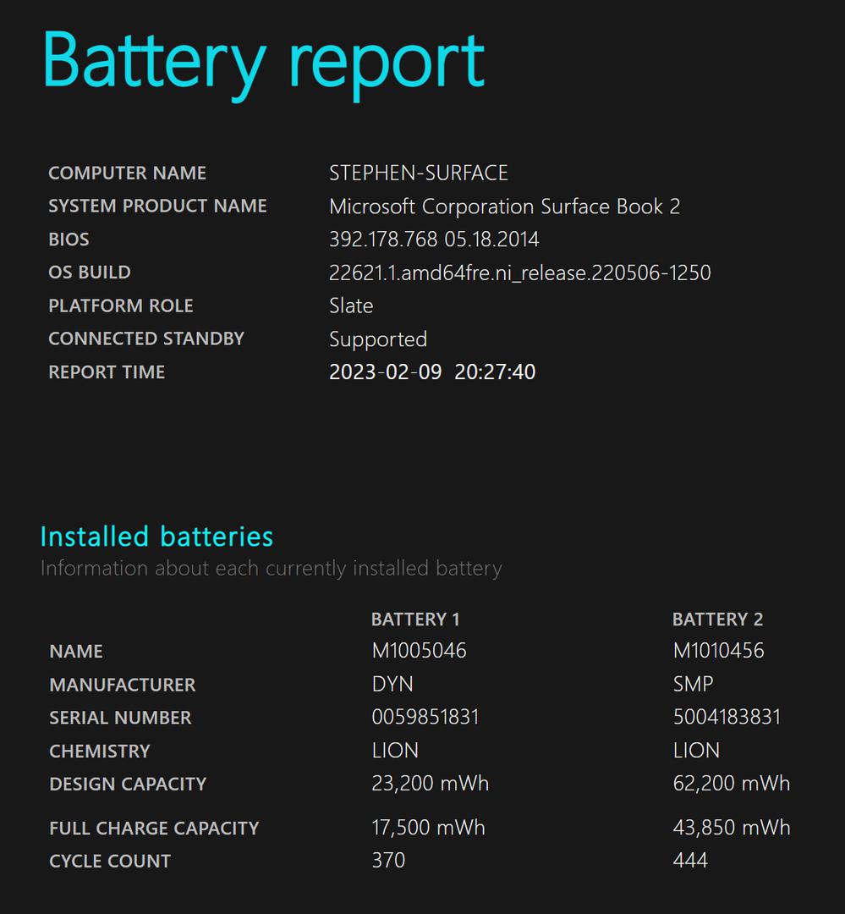This screenshot has height=914, width=845.
Task: Click the SMP manufacturer value
Action: 693,684
